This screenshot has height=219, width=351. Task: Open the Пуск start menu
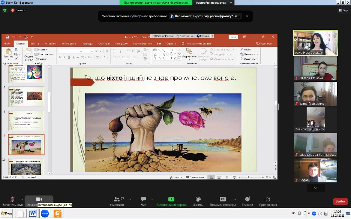(x=7, y=213)
